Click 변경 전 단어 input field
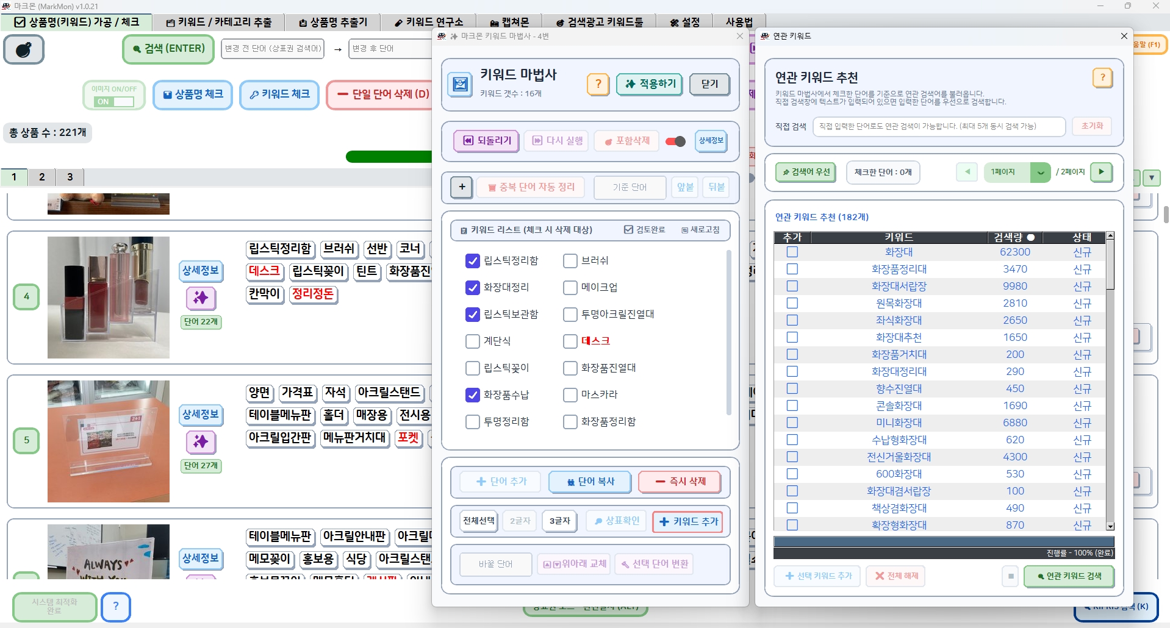 pyautogui.click(x=273, y=49)
